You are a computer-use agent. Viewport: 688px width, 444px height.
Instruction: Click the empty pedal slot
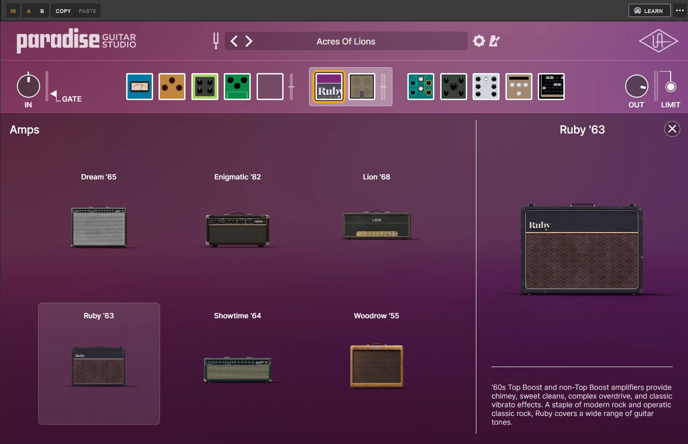pos(270,87)
